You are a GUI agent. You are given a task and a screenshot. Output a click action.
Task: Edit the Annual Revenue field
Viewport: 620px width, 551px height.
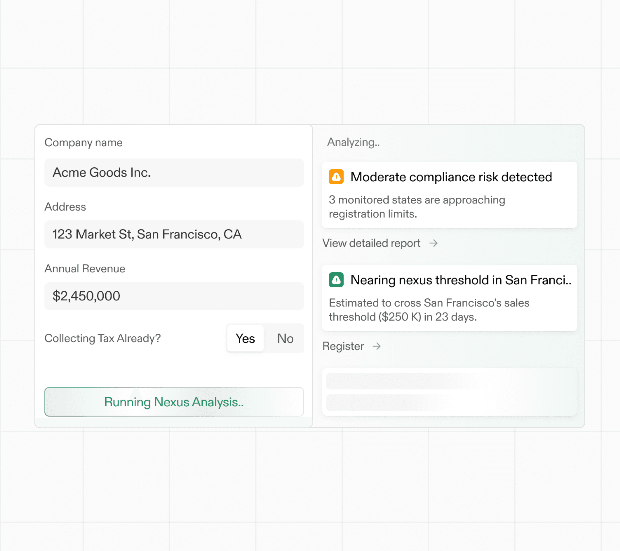174,296
